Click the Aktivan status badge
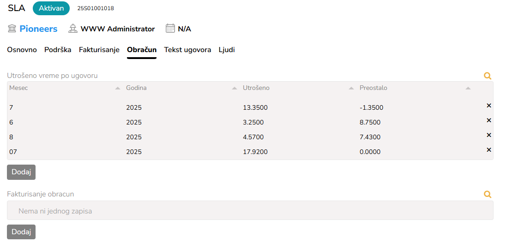The width and height of the screenshot is (506, 243). pos(51,8)
